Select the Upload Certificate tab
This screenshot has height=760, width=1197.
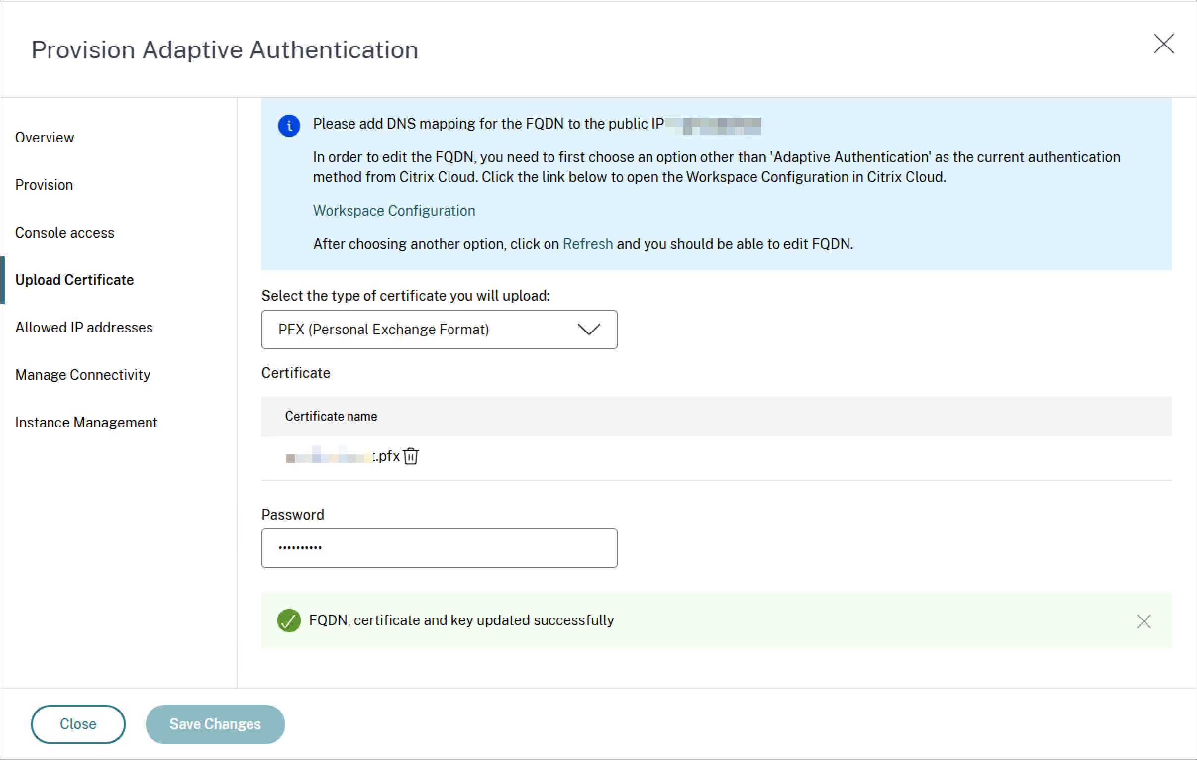(75, 280)
